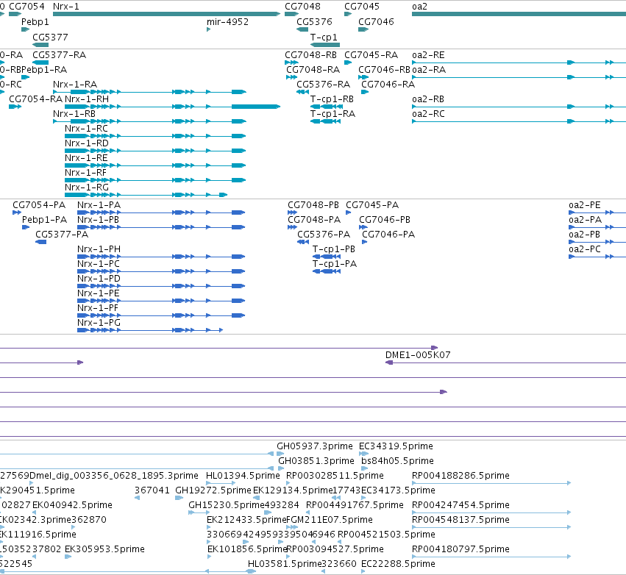The image size is (626, 575).
Task: Click the Nrx-1-RH transcript label
Action: coord(87,99)
